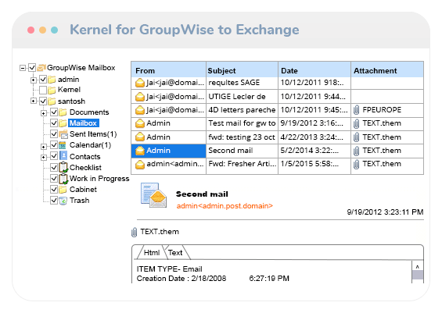This screenshot has height=313, width=442.
Task: Uncheck the admin folder checkbox
Action: pyautogui.click(x=43, y=80)
